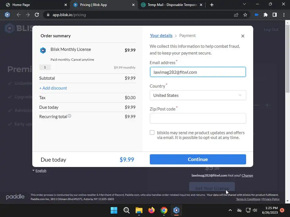Click the taskbar clock showing 1:25 PM

coord(270,210)
